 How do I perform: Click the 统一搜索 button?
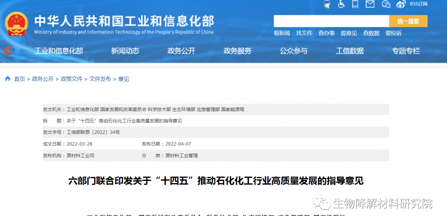pos(408,21)
